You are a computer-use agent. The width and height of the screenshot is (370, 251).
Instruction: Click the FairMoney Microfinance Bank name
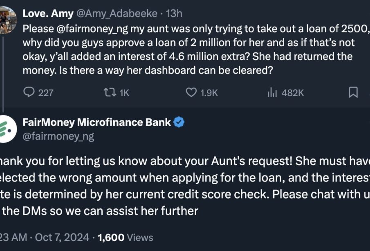(96, 122)
